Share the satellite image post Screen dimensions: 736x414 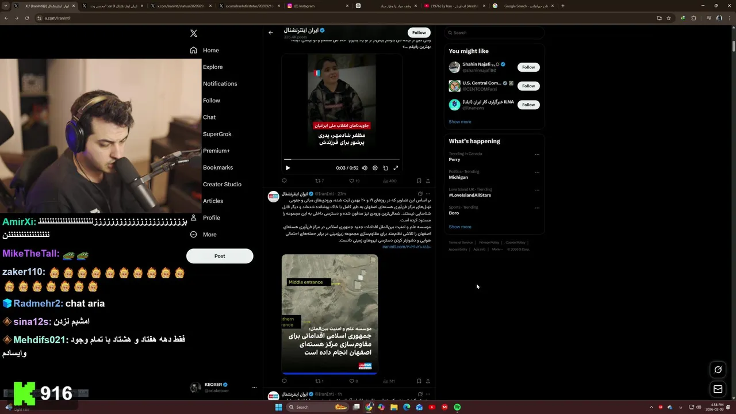[x=428, y=381]
